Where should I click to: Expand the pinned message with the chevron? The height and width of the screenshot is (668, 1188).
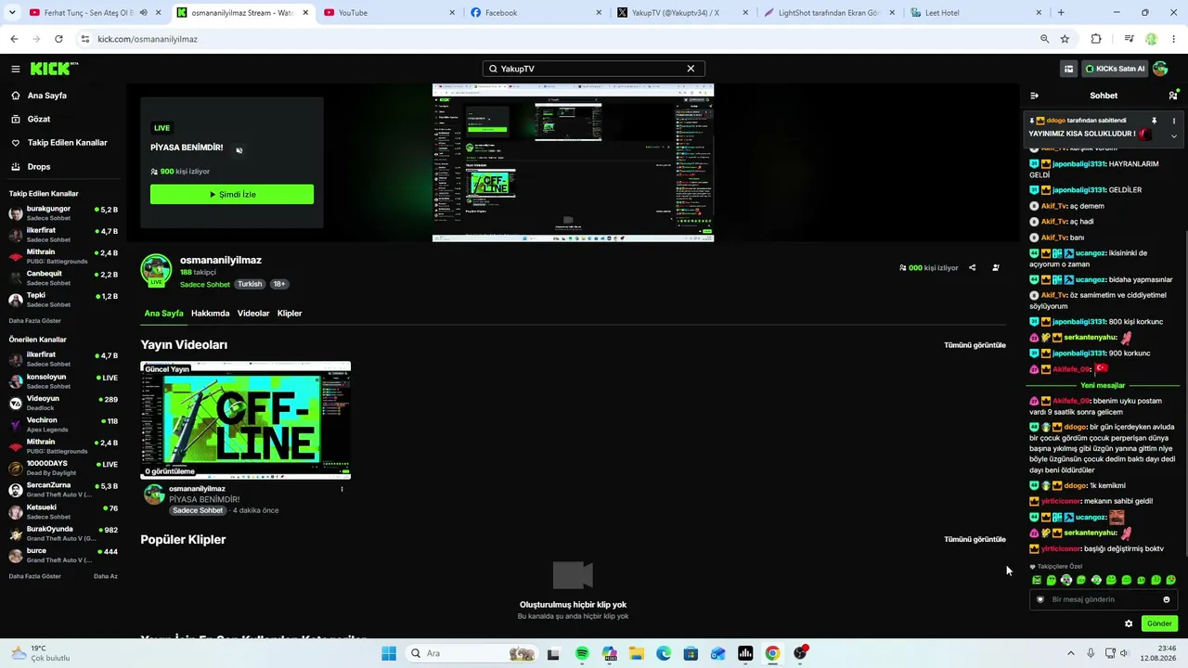(x=1174, y=136)
